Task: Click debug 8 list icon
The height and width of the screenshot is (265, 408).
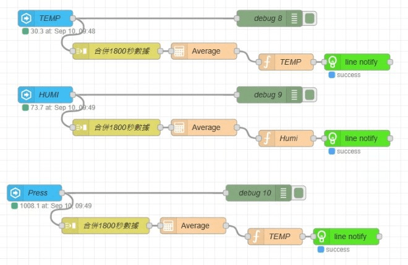Action: [294, 18]
